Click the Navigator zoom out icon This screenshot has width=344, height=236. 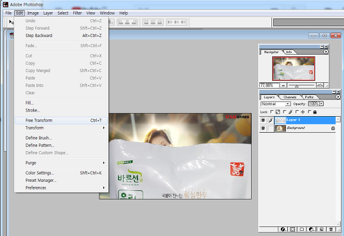pos(283,85)
